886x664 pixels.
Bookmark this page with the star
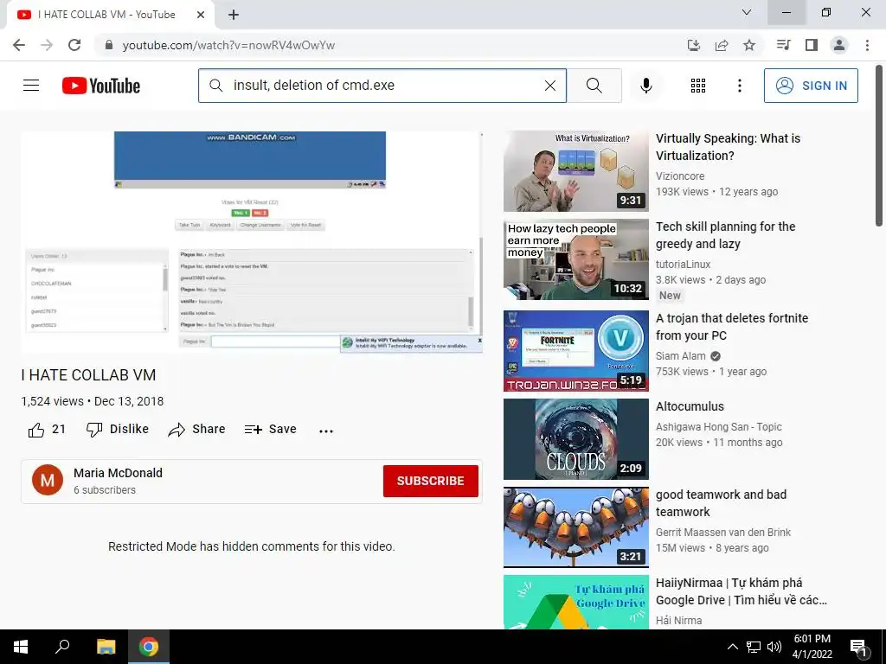(x=749, y=45)
